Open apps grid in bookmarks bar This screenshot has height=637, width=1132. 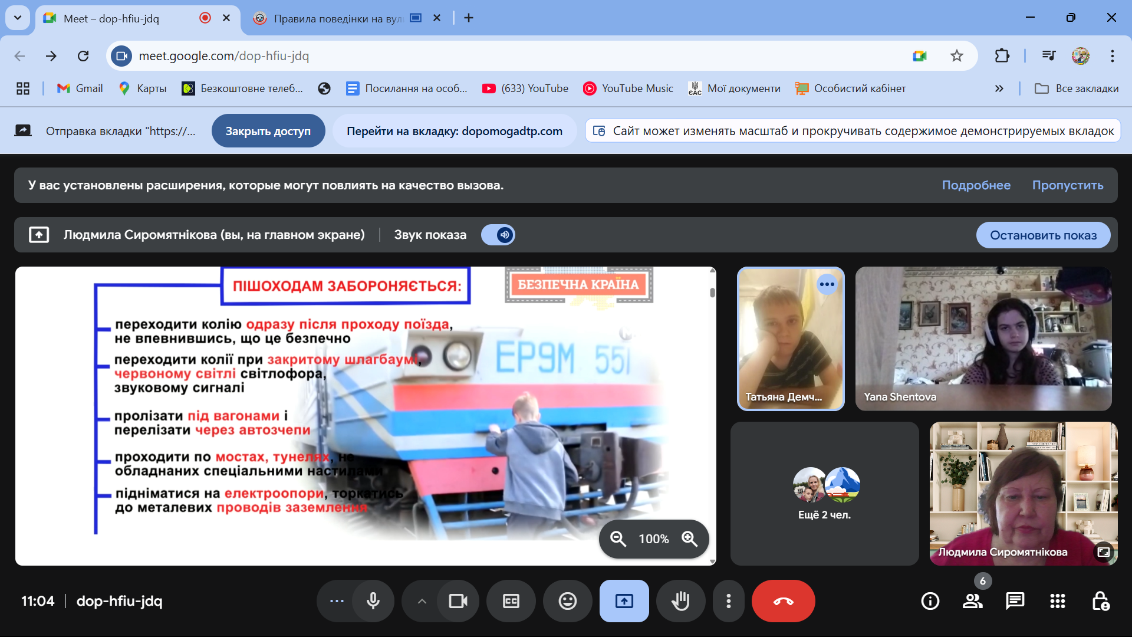click(x=23, y=88)
